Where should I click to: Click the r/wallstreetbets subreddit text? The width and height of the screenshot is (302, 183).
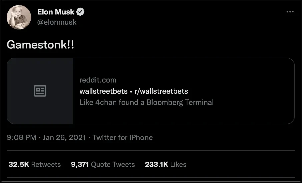point(161,91)
